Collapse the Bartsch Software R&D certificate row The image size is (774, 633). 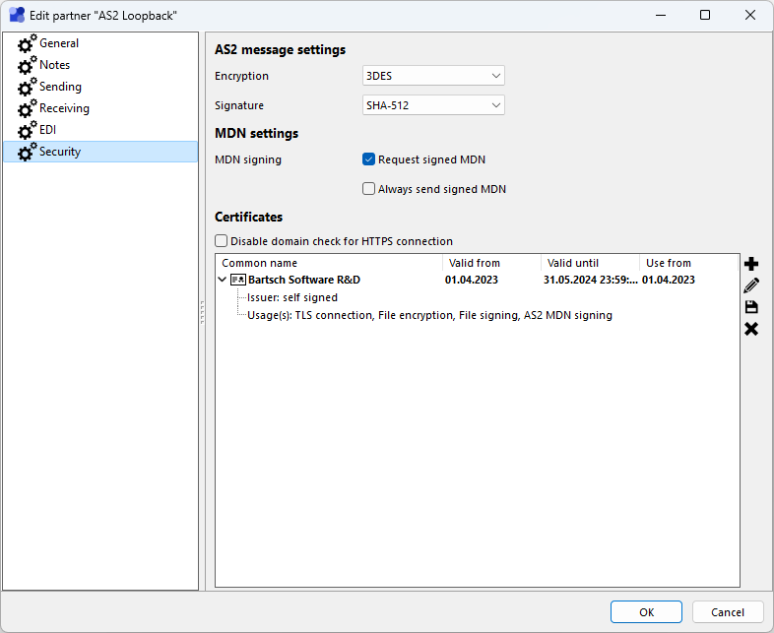223,280
